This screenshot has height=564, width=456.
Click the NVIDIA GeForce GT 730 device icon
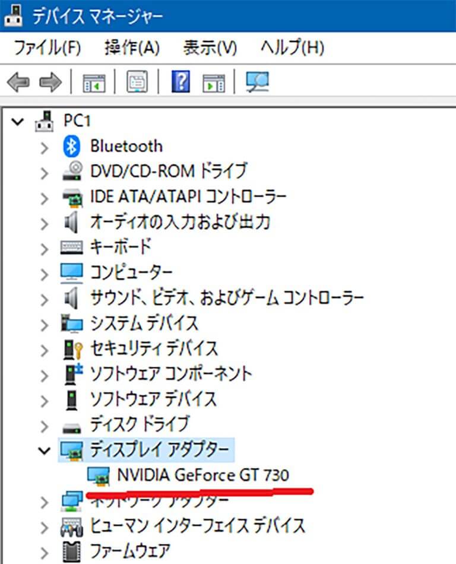click(x=98, y=477)
